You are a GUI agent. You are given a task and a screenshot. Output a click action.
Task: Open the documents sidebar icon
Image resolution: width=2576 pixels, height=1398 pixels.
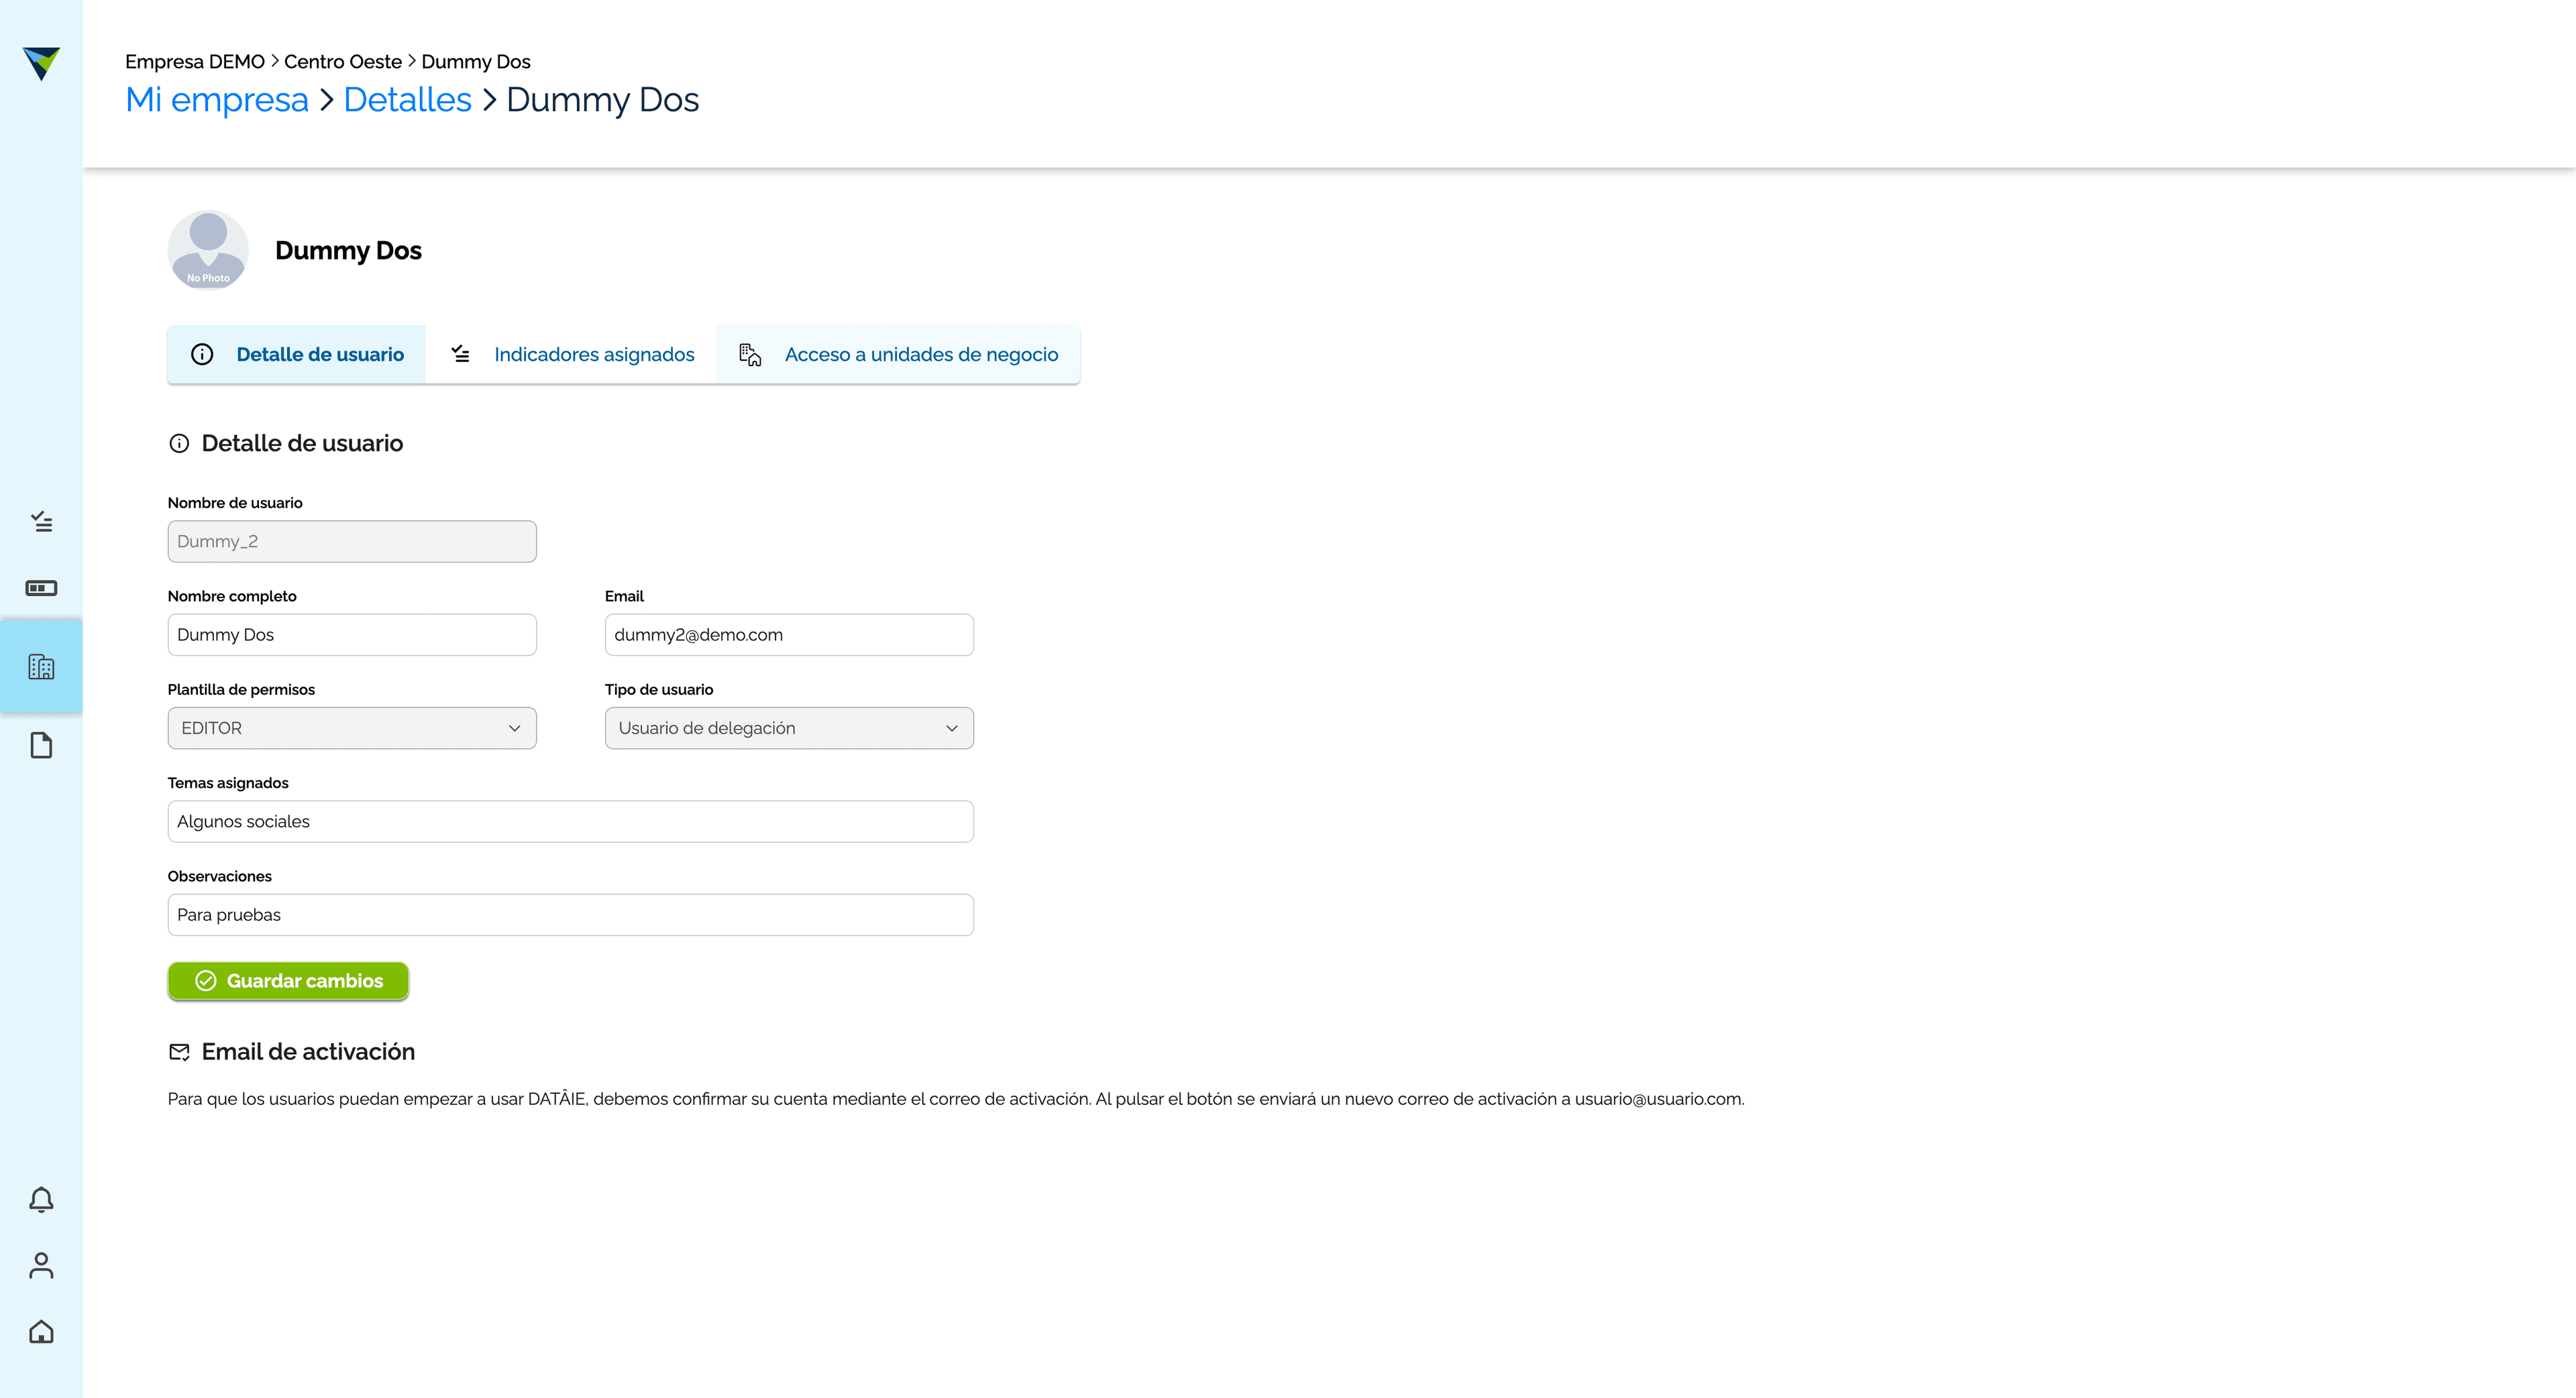(41, 746)
